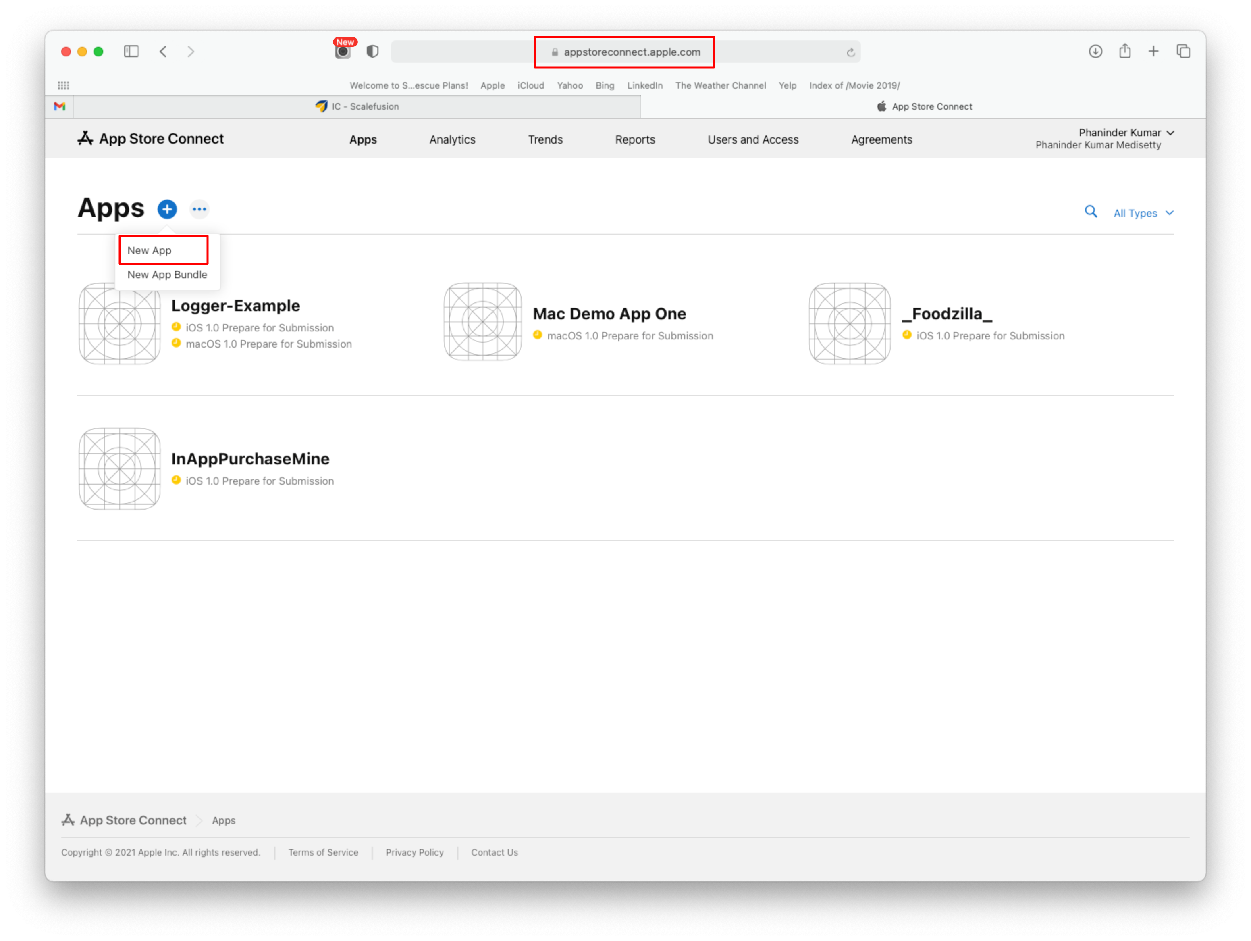Open the _Foodzilla_ app icon
The image size is (1251, 941).
pyautogui.click(x=850, y=324)
